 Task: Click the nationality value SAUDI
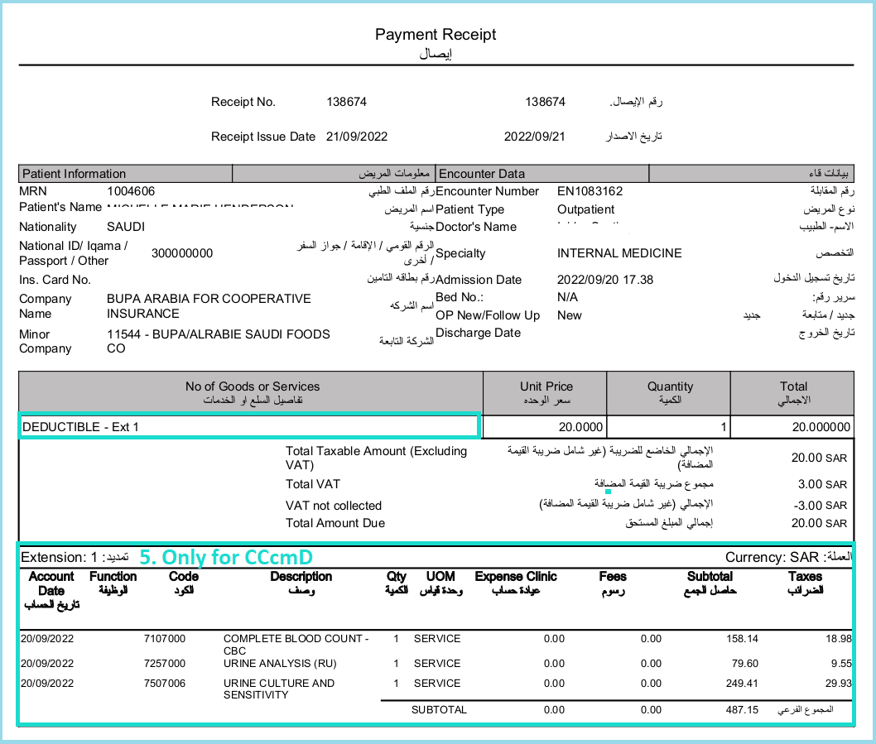point(126,227)
